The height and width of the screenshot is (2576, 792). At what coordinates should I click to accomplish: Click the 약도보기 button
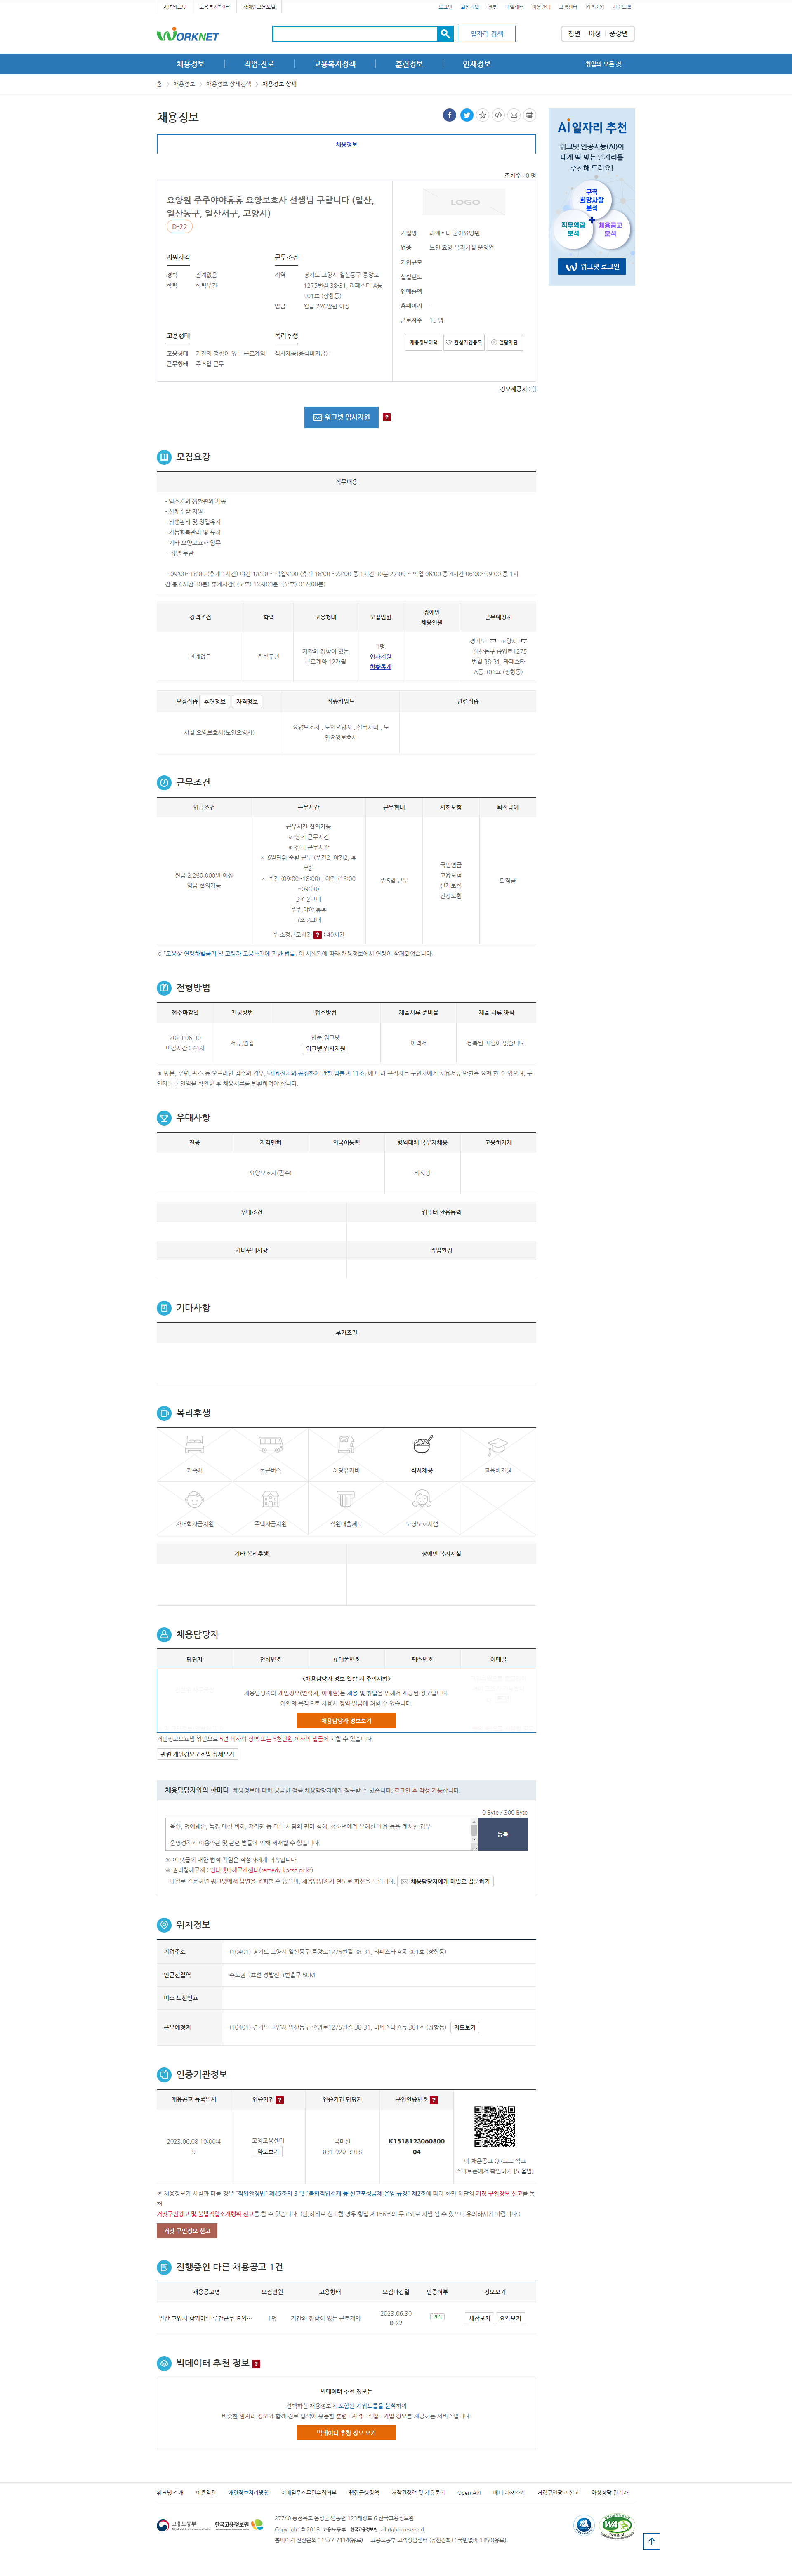[268, 2151]
